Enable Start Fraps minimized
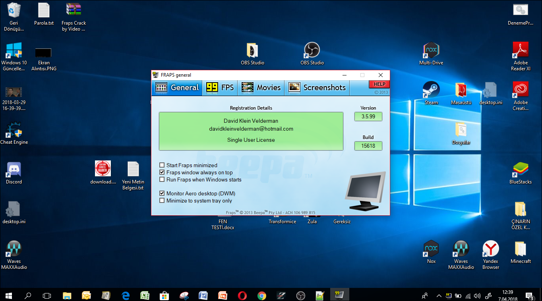 pyautogui.click(x=162, y=165)
